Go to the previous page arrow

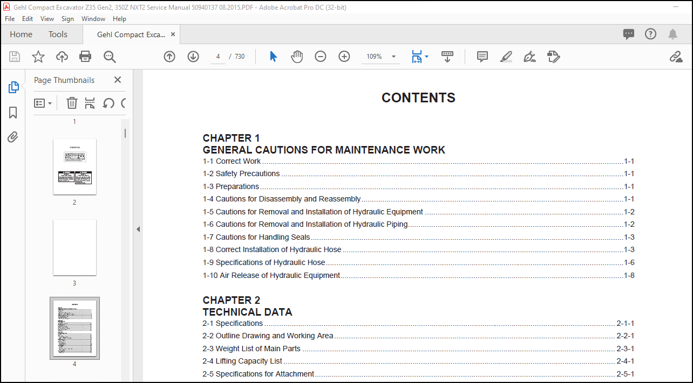(x=169, y=57)
